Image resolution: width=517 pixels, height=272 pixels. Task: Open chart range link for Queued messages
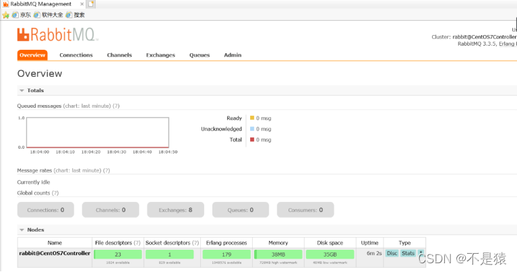point(87,106)
